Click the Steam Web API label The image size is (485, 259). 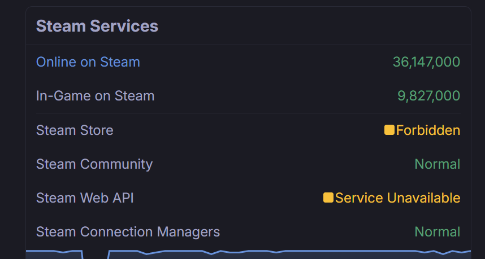(x=85, y=198)
